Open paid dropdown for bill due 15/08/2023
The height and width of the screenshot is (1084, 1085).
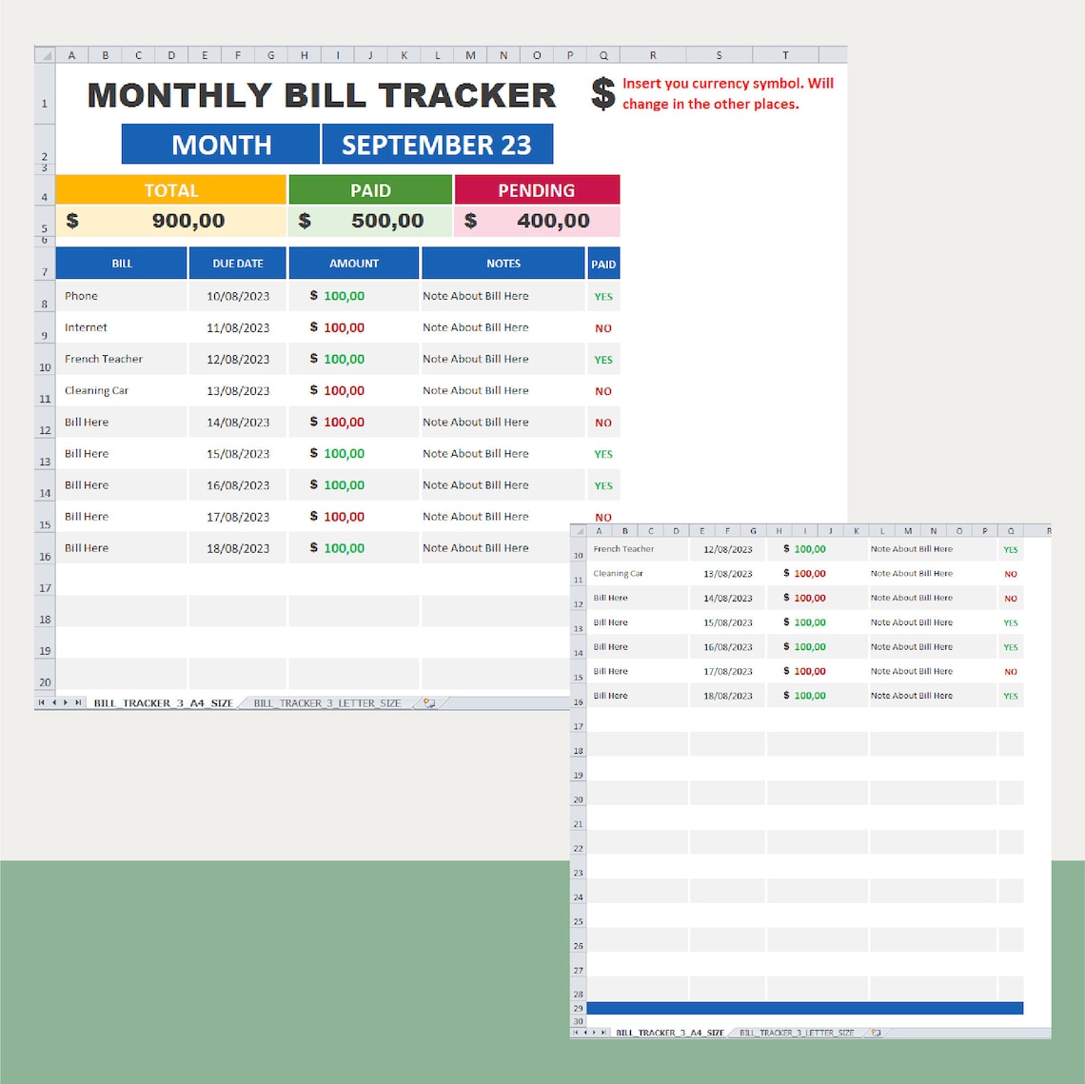(602, 453)
